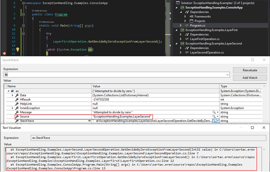Open the Expression dropdown in QuickWatch
Image resolution: width=270 pixels, height=172 pixels.
point(227,75)
